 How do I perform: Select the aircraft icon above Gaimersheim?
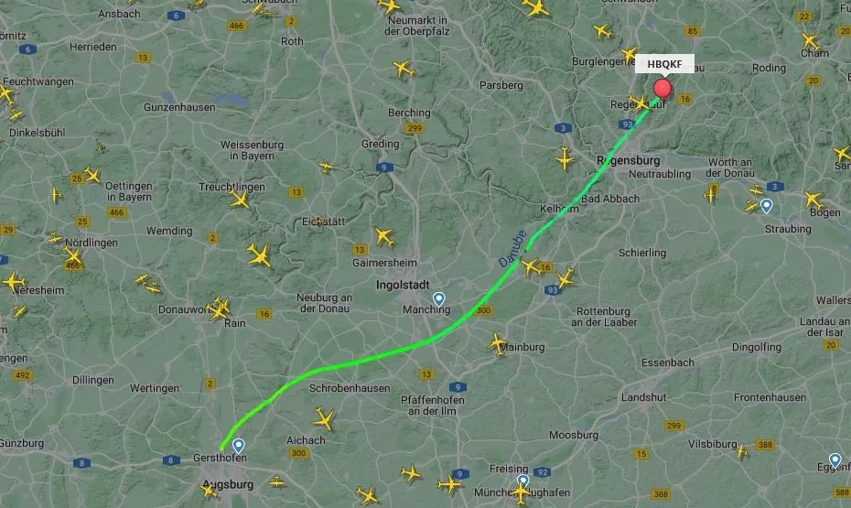(384, 237)
